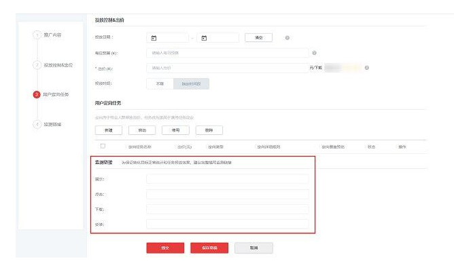Click the '下载' monitoring link input field
The height and width of the screenshot is (261, 454).
click(x=228, y=209)
